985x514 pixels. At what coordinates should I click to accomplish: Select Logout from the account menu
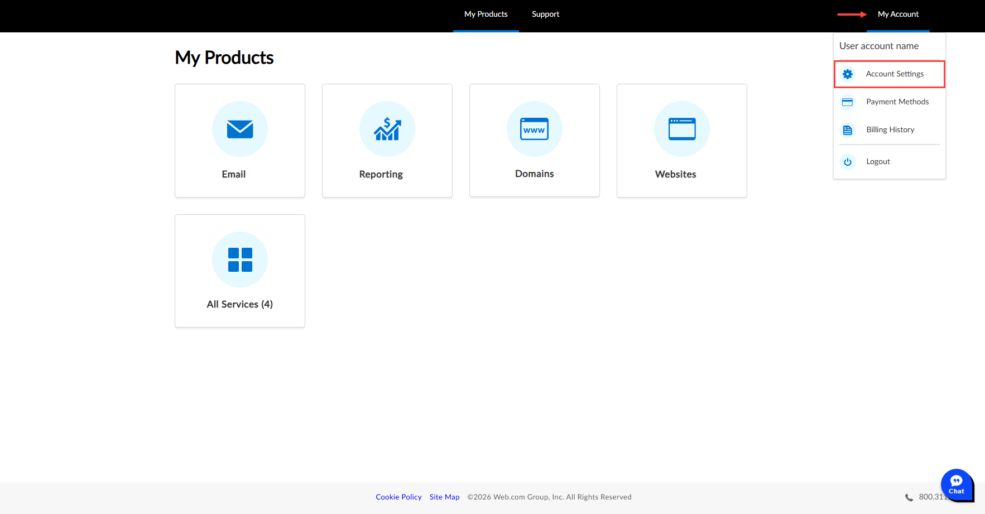pos(890,162)
